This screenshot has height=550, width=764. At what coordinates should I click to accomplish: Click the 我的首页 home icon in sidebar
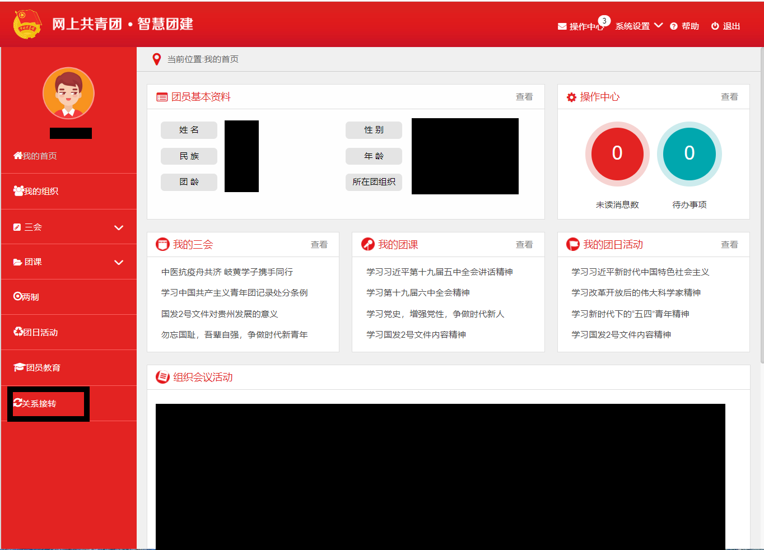pos(18,156)
